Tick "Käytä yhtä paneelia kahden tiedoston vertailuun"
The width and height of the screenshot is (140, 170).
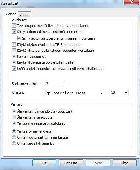[x=14, y=51]
